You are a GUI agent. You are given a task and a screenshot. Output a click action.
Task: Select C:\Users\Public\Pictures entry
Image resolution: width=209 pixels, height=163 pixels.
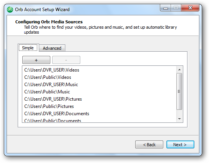pos(99,106)
